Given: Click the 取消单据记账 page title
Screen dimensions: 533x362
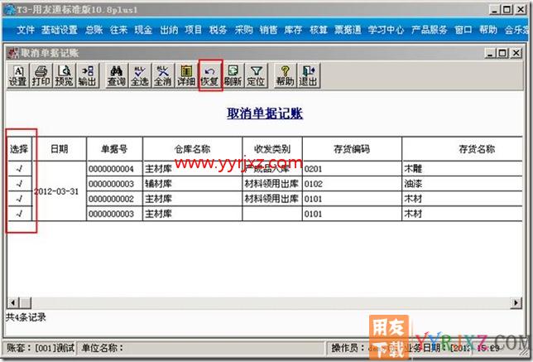Looking at the screenshot, I should tap(265, 113).
